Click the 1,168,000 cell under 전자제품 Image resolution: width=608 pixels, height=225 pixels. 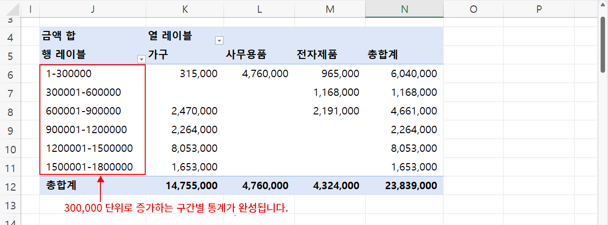[x=330, y=92]
